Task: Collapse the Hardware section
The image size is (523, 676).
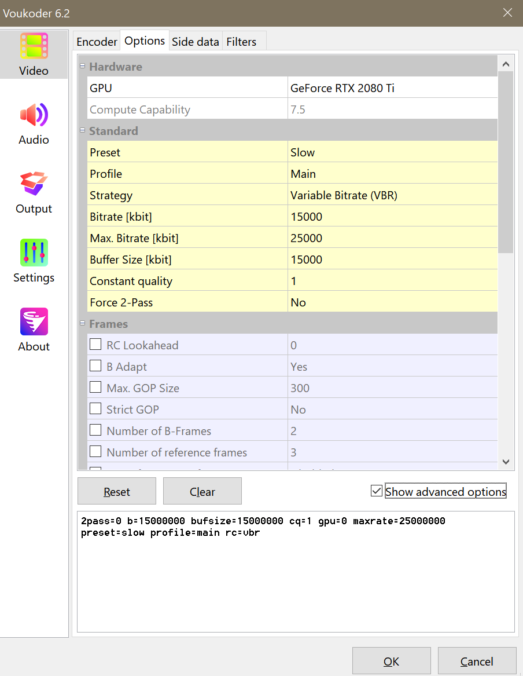Action: pos(82,67)
